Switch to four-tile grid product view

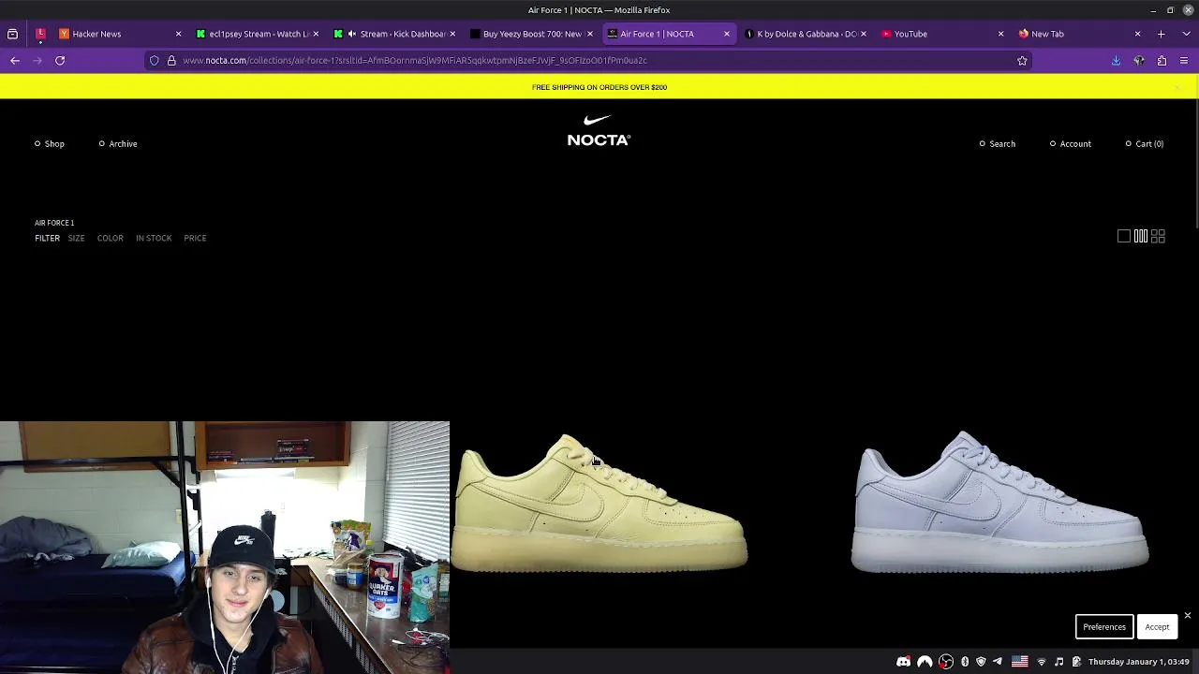(x=1158, y=236)
